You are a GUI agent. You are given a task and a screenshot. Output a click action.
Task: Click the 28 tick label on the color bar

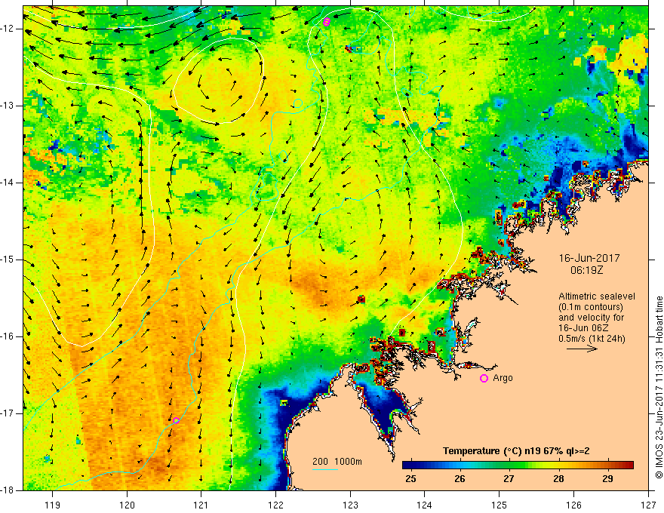558,479
